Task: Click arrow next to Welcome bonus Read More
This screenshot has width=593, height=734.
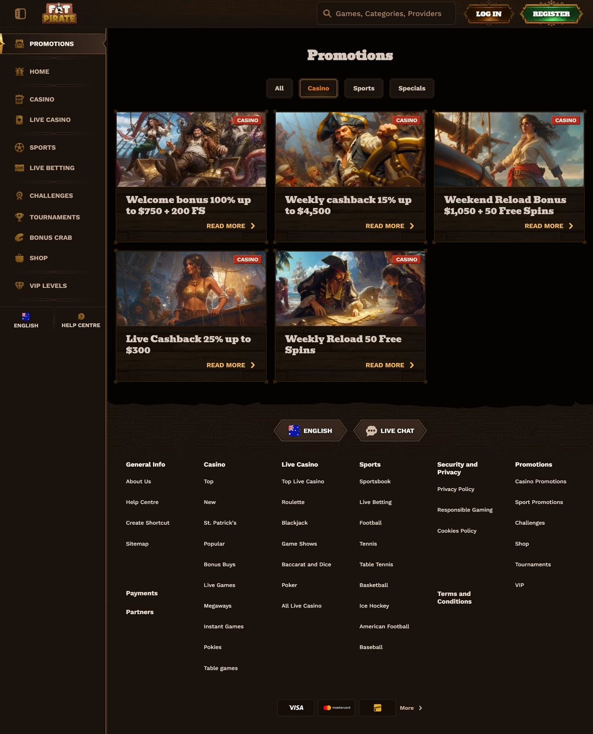Action: [x=253, y=226]
